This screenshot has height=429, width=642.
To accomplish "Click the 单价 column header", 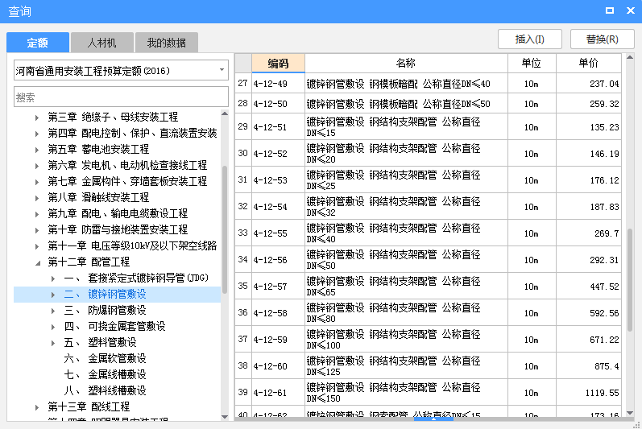I will coord(588,63).
